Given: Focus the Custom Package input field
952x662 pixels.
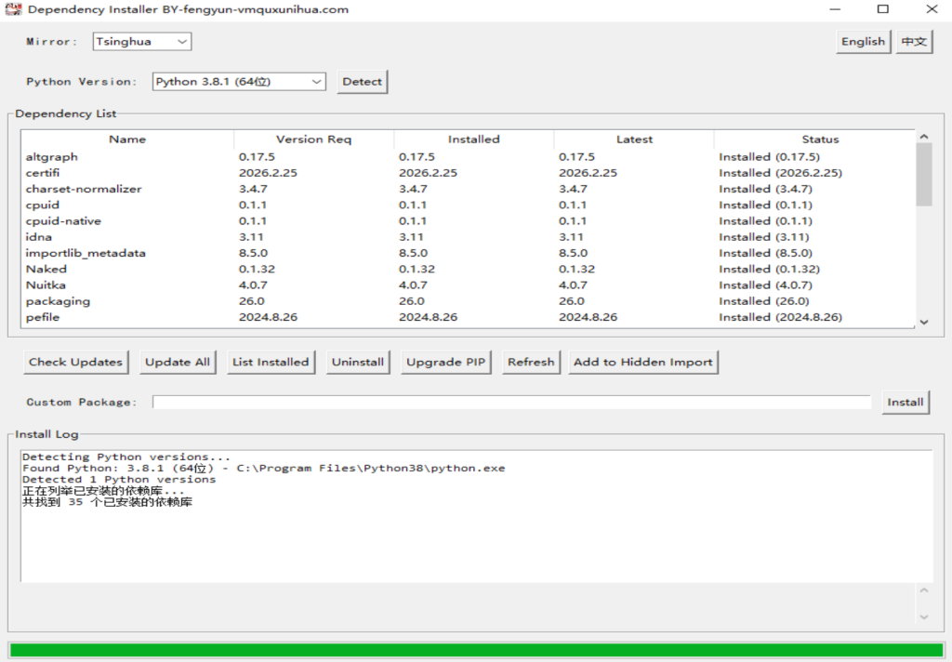Looking at the screenshot, I should 511,403.
